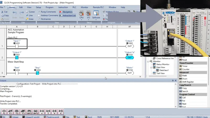Screen dimensions: 210x118
Task: Open Status Monitor in navigation tree
Action: pos(161,64)
